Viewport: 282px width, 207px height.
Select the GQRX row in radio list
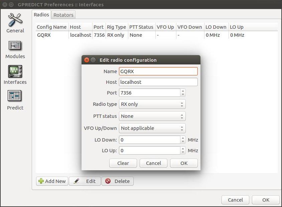[157, 35]
